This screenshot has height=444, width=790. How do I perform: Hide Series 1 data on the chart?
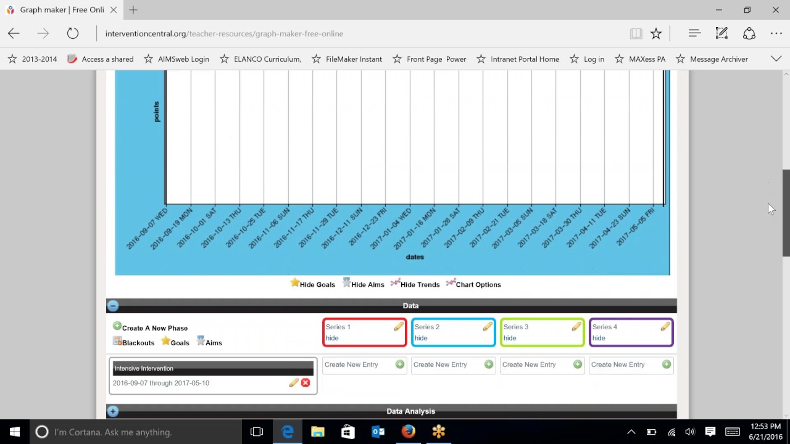click(x=332, y=338)
